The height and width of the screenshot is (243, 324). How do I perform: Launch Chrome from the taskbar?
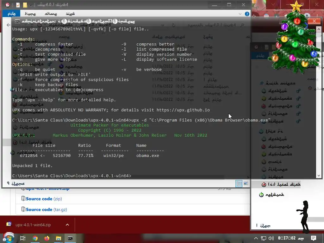pyautogui.click(x=35, y=238)
